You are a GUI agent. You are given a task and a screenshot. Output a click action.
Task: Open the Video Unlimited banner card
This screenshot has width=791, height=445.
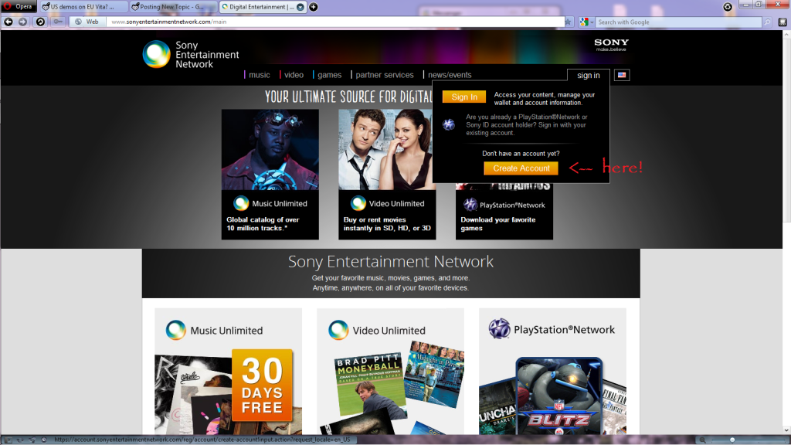(385, 174)
